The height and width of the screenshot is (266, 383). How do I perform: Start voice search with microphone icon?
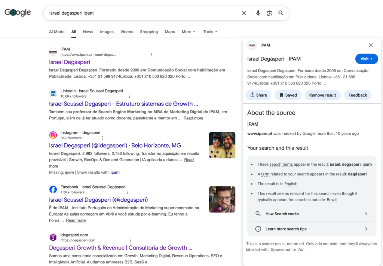258,13
